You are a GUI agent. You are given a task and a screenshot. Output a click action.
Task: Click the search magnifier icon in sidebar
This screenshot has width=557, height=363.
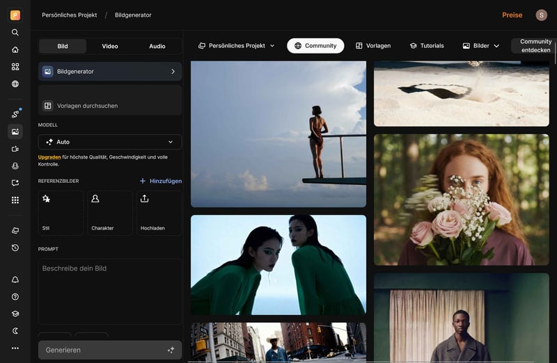pos(15,32)
